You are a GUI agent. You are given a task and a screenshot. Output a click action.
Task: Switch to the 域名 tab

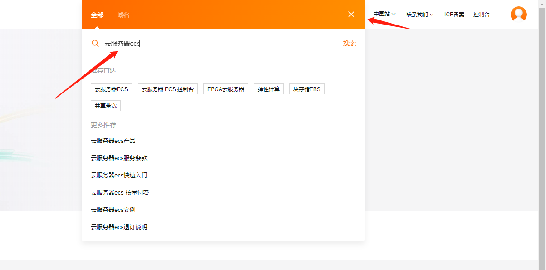pyautogui.click(x=123, y=15)
